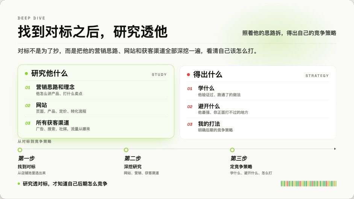This screenshot has height=199, width=354.
Task: Click the green bullet before 研究透对标
Action: [x=19, y=184]
